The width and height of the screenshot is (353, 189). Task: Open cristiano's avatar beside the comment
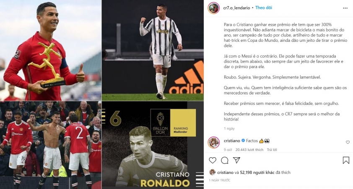click(x=213, y=142)
